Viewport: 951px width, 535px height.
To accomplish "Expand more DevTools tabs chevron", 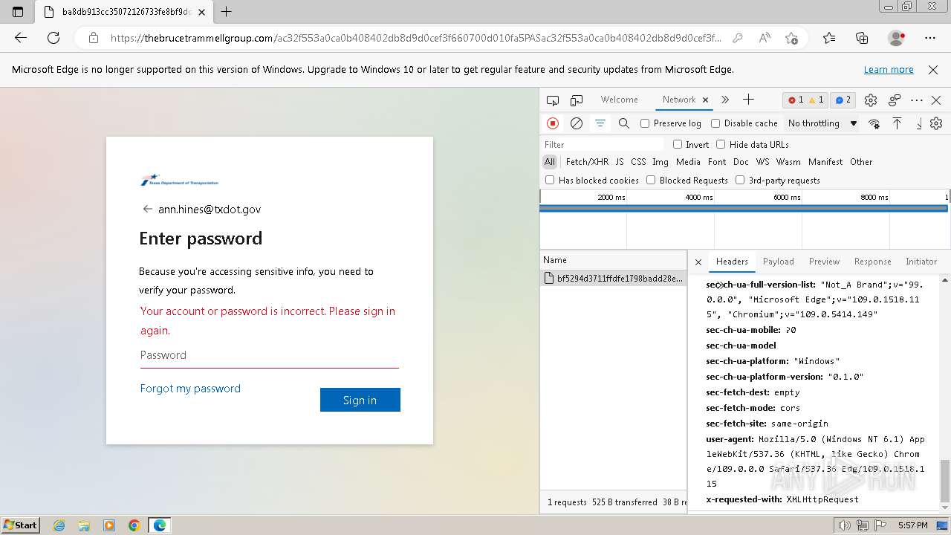I will pyautogui.click(x=725, y=100).
